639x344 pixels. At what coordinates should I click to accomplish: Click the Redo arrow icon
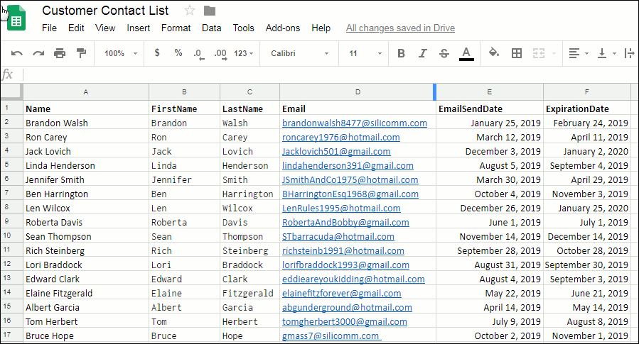click(38, 53)
